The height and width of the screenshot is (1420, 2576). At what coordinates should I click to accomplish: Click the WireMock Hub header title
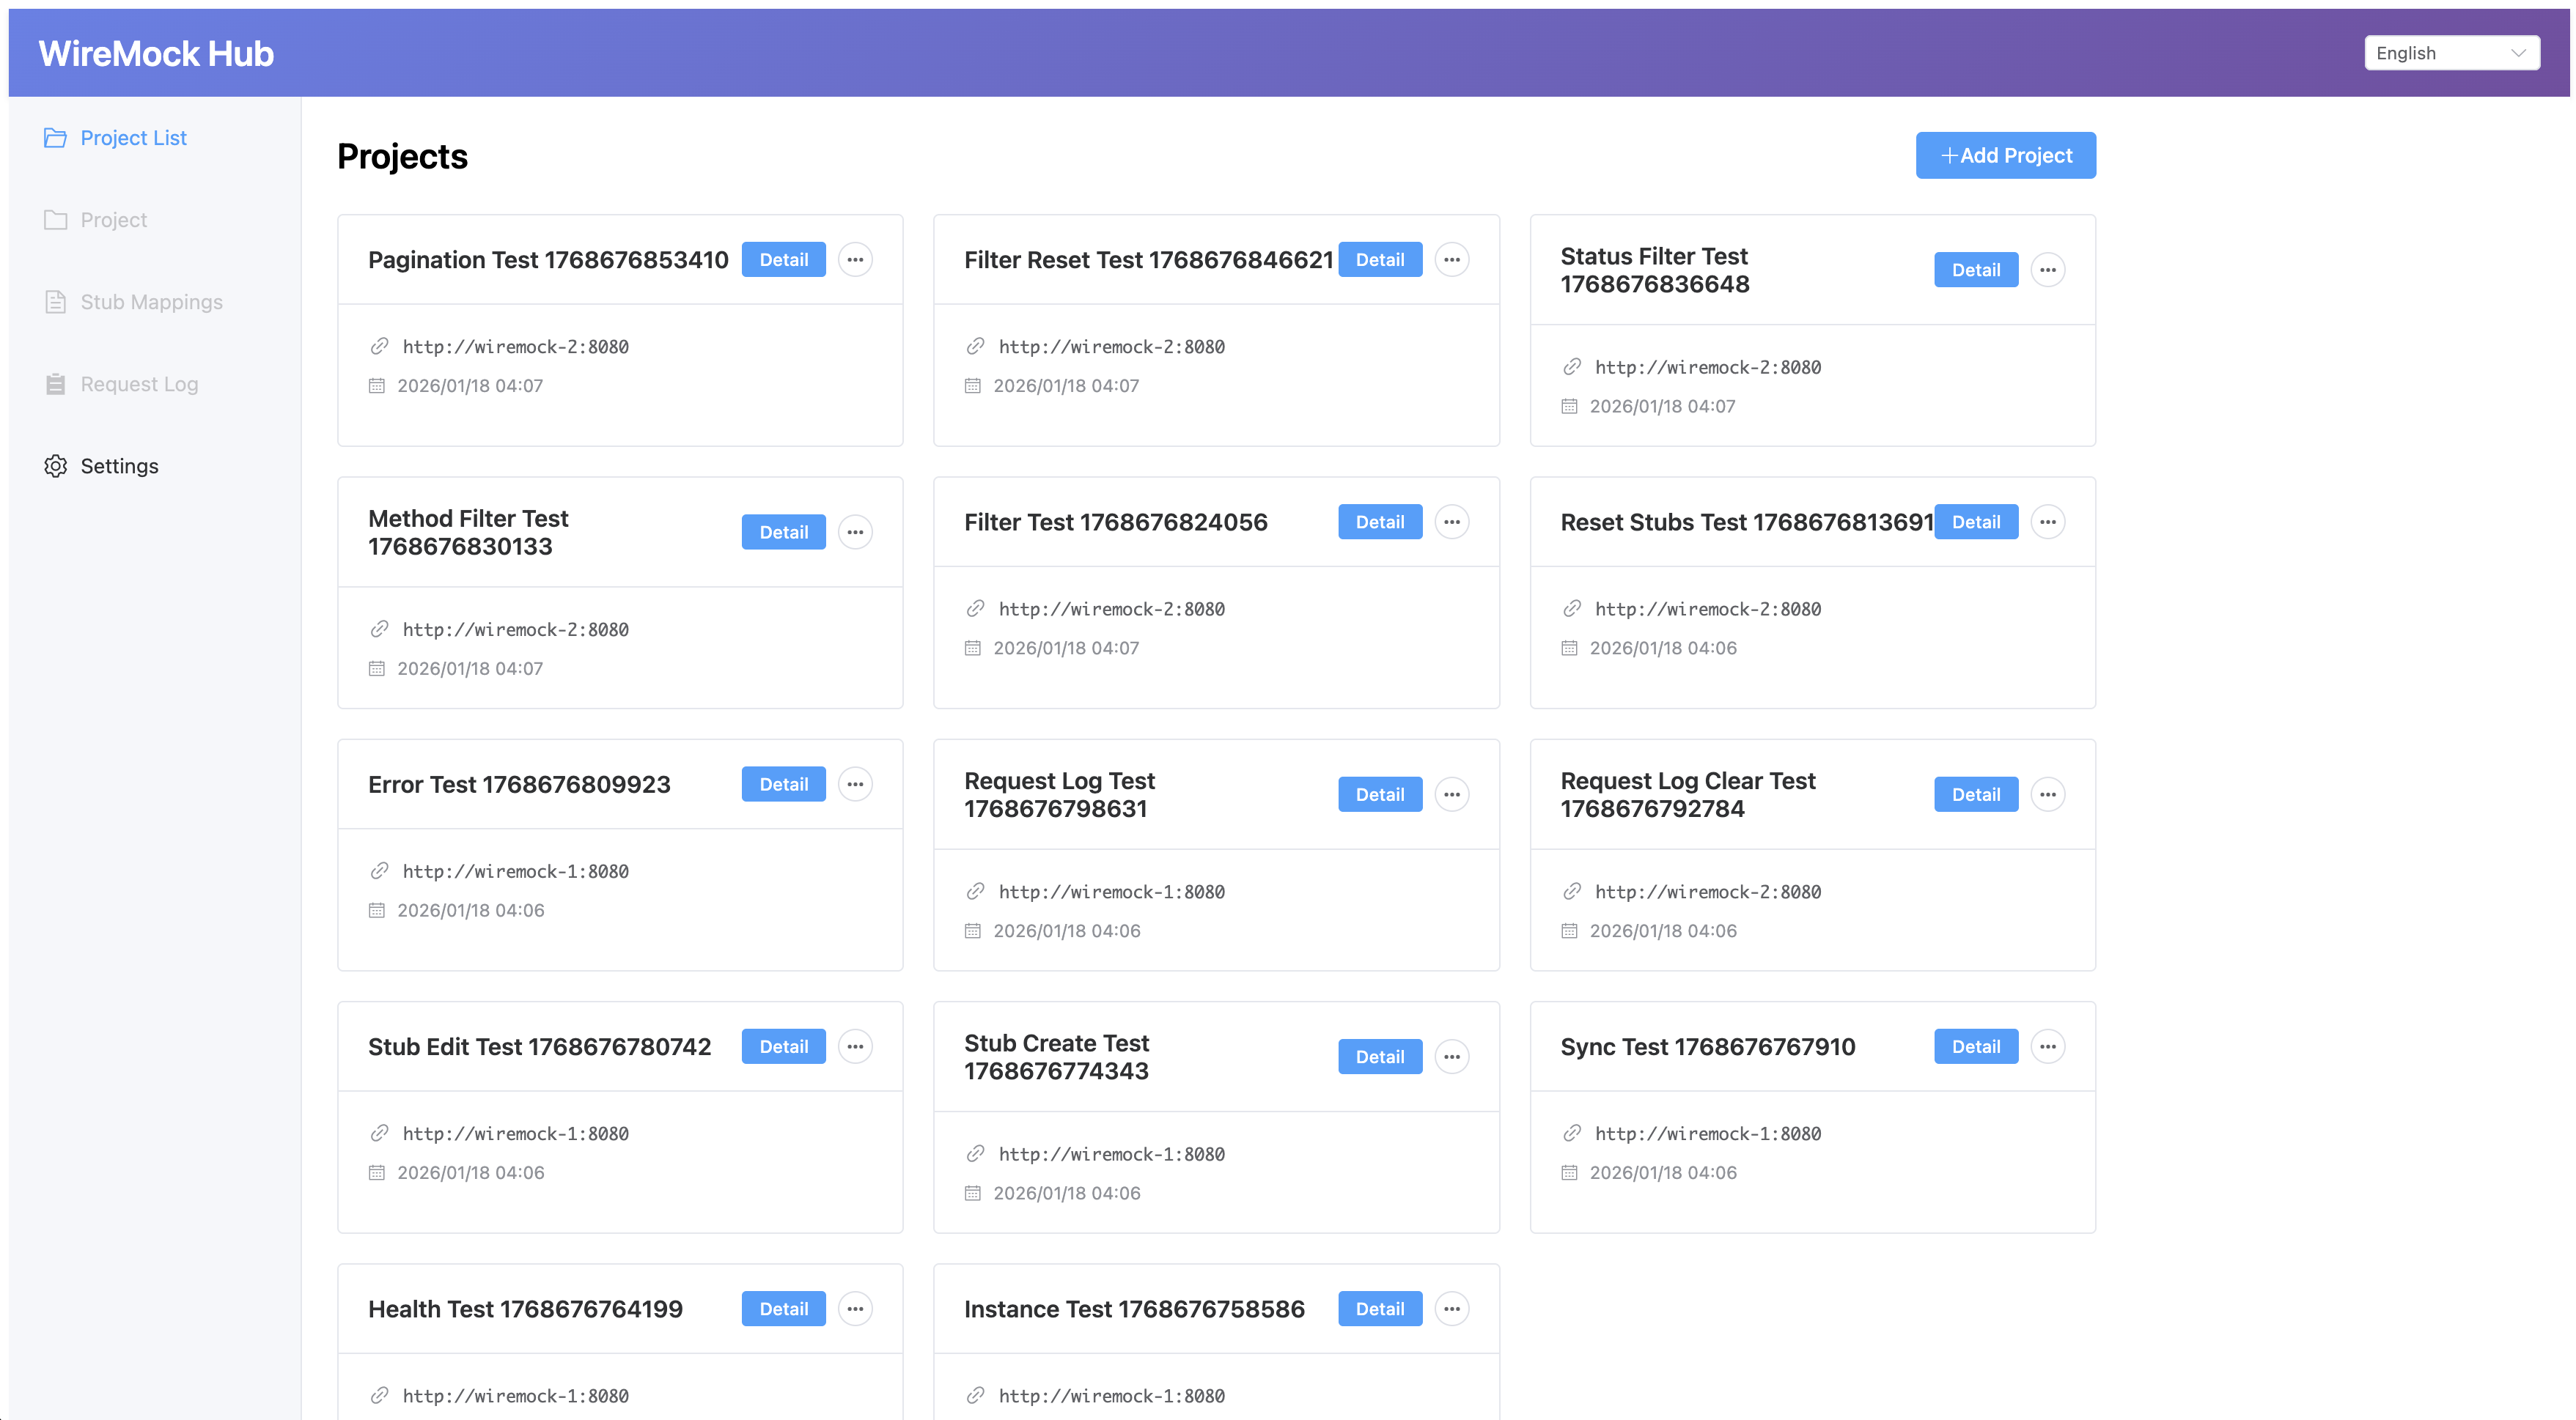tap(155, 52)
